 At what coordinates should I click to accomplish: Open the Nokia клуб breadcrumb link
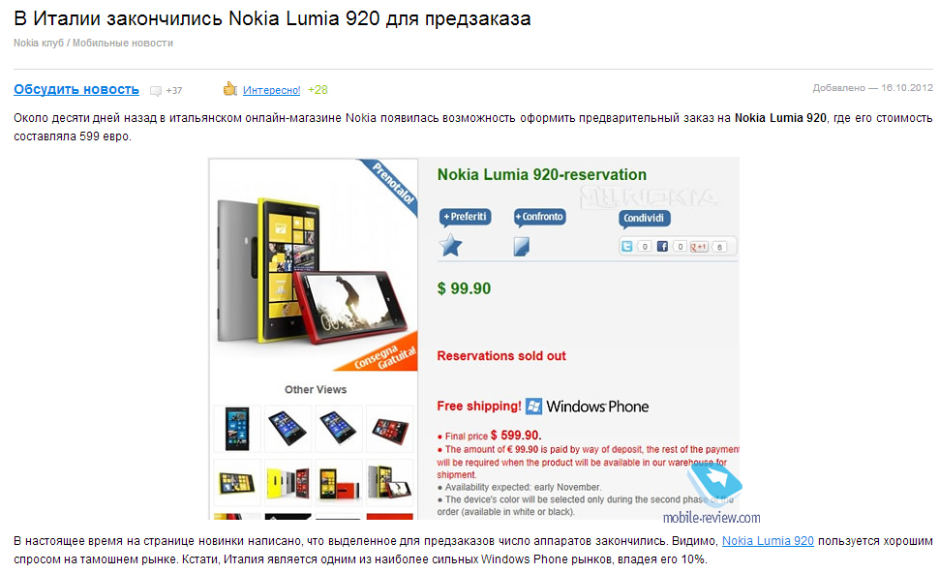(x=39, y=44)
